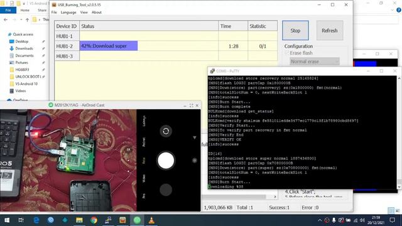
Task: Click the 42%:Download super progress bar
Action: coord(109,46)
